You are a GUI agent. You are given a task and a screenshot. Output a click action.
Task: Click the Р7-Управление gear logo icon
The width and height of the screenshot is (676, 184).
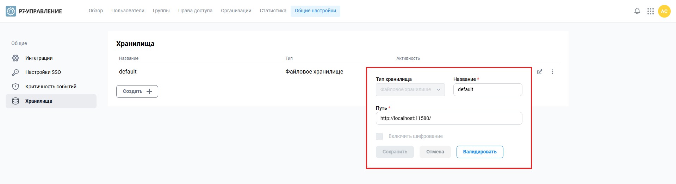click(11, 11)
